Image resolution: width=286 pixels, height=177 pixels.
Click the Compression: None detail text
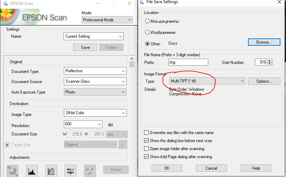pos(185,94)
